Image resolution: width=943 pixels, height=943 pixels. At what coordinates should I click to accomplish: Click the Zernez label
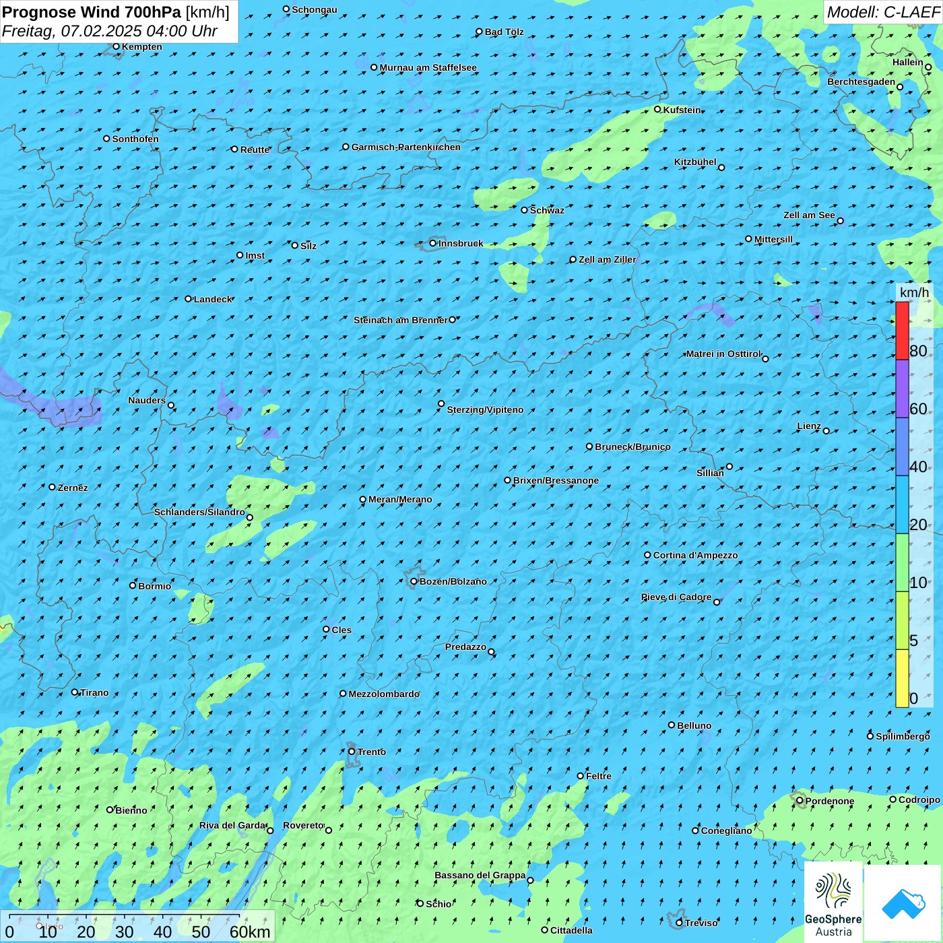[73, 488]
